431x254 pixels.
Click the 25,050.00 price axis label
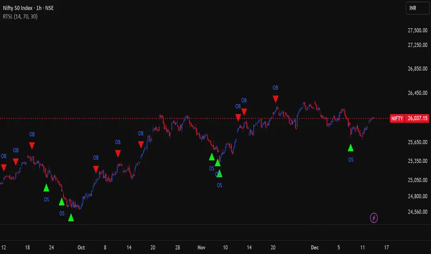[418, 180]
